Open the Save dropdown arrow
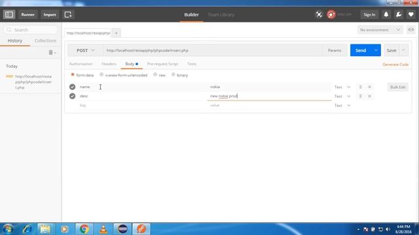This screenshot has height=235, width=419. pyautogui.click(x=404, y=50)
